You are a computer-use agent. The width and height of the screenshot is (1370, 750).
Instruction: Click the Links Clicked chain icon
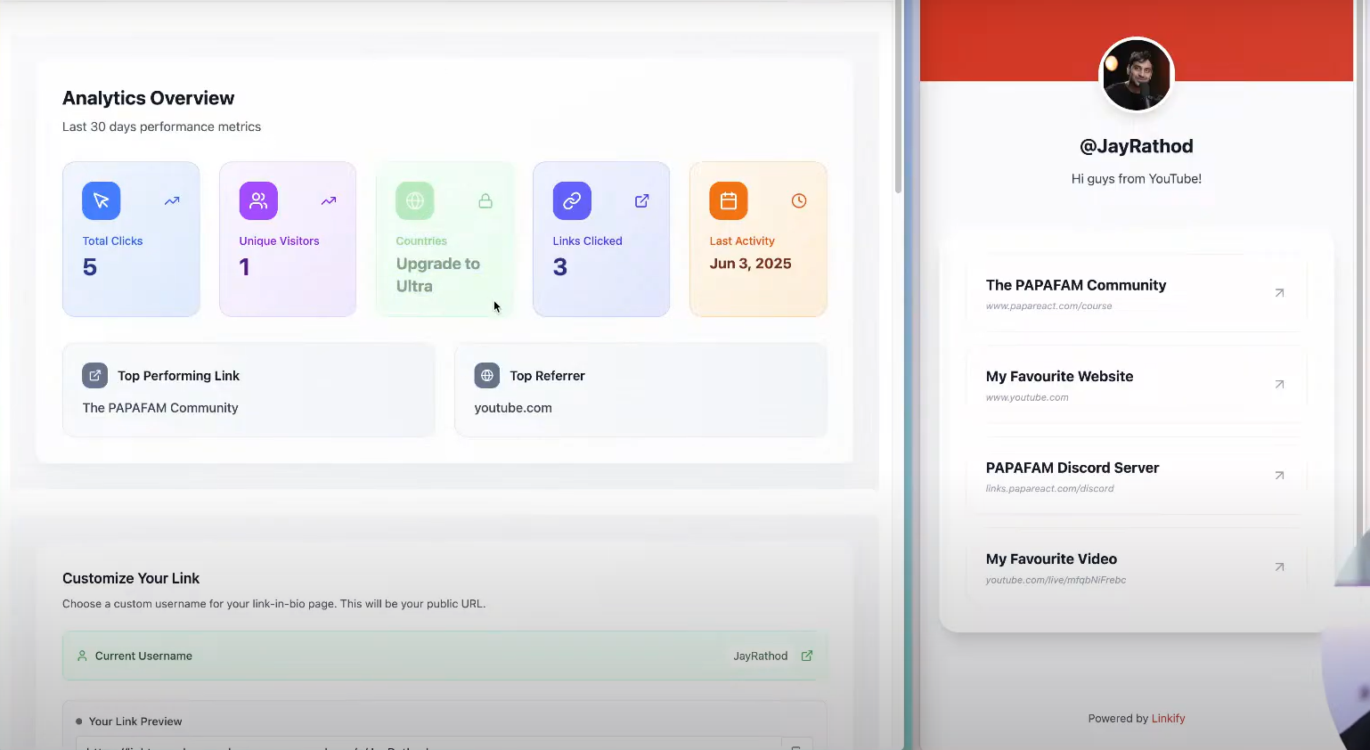572,201
